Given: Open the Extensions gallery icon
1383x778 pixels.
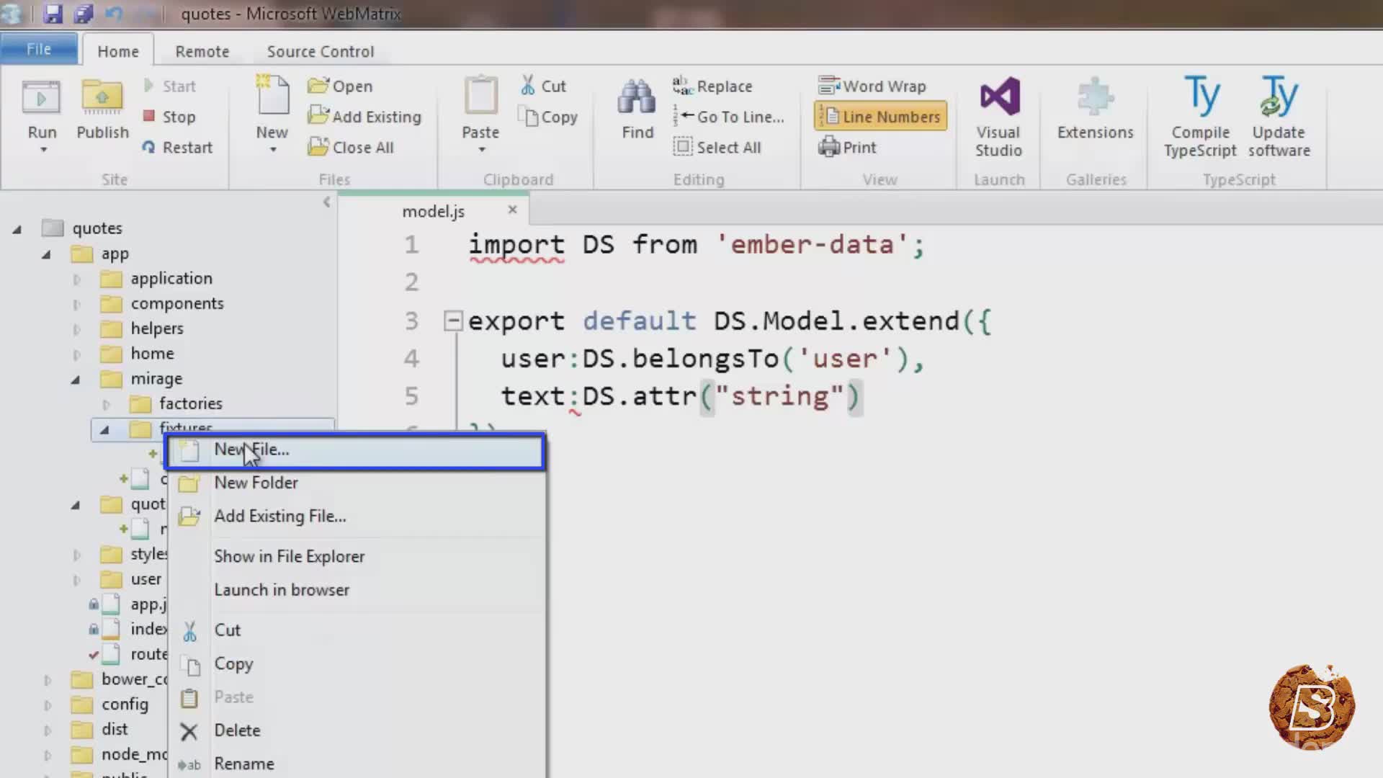Looking at the screenshot, I should click(x=1095, y=99).
